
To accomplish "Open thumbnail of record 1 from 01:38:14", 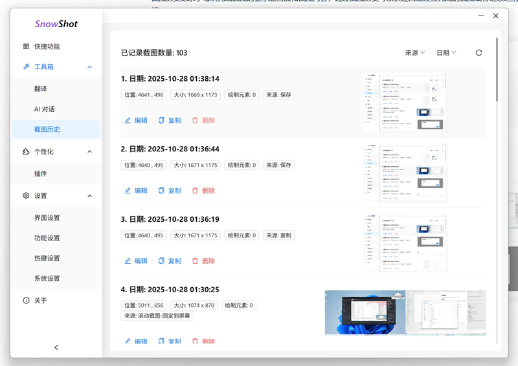I will tap(405, 102).
